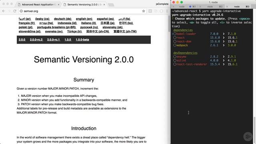The image size is (256, 144).
Task: Close the Advanced React Application tab
Action: click(59, 4)
